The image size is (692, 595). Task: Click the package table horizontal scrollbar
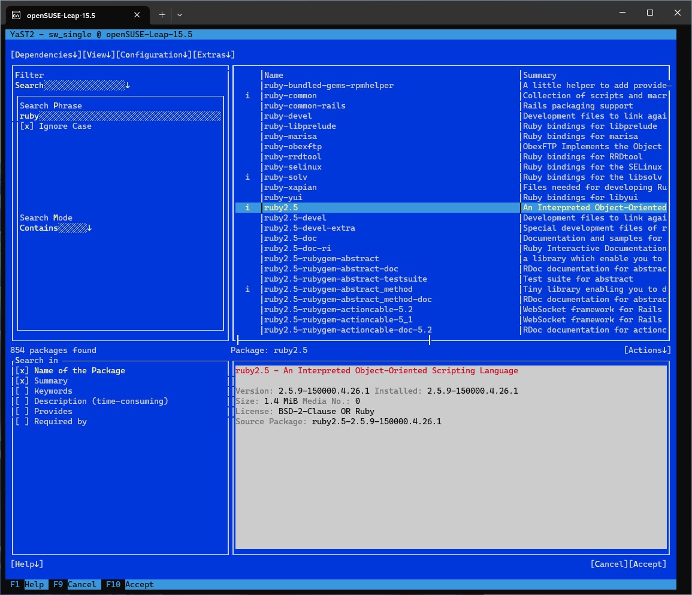[x=334, y=340]
